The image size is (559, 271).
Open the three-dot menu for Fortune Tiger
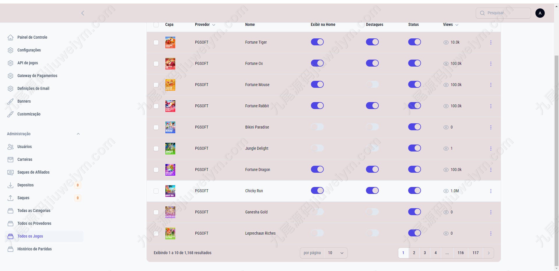click(491, 42)
